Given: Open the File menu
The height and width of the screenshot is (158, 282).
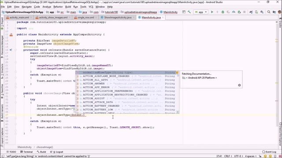Looking at the screenshot, I should pyautogui.click(x=3, y=7).
